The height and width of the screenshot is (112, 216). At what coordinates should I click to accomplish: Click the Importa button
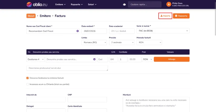click(x=165, y=16)
